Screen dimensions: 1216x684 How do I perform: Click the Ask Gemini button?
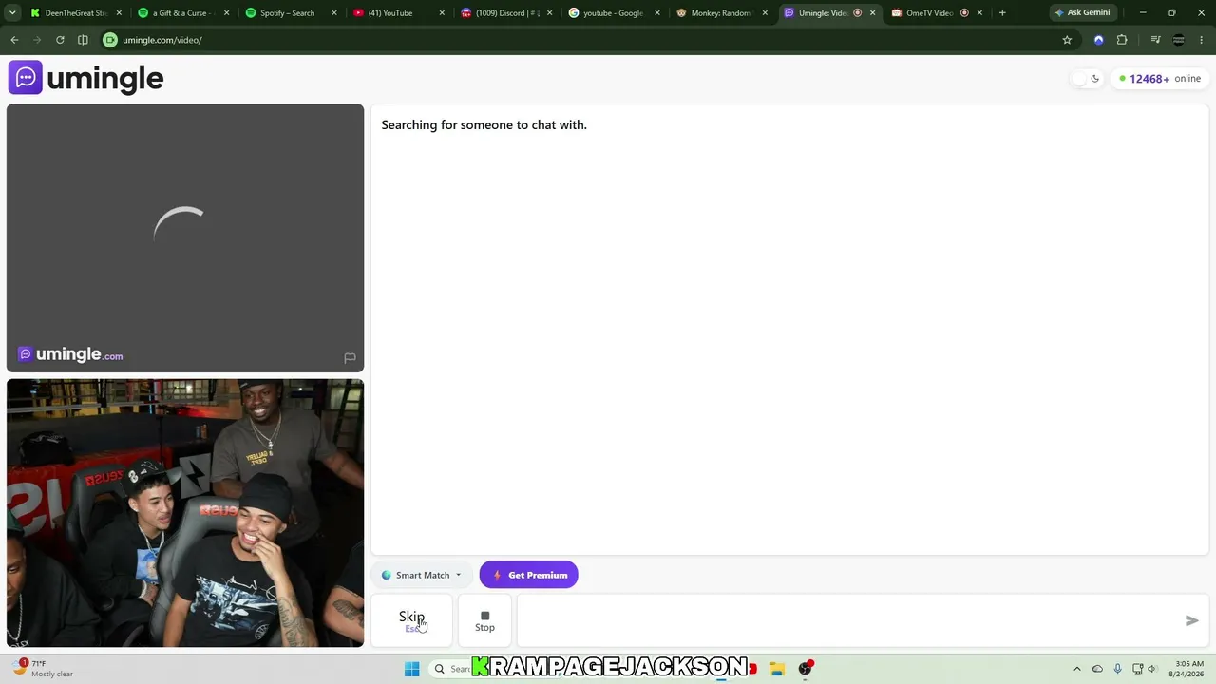(1082, 13)
